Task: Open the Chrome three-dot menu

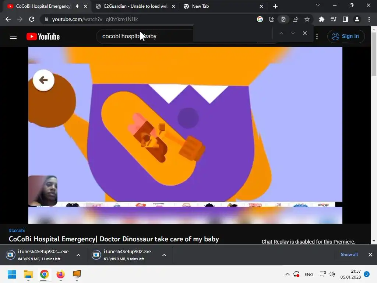Action: (x=369, y=19)
